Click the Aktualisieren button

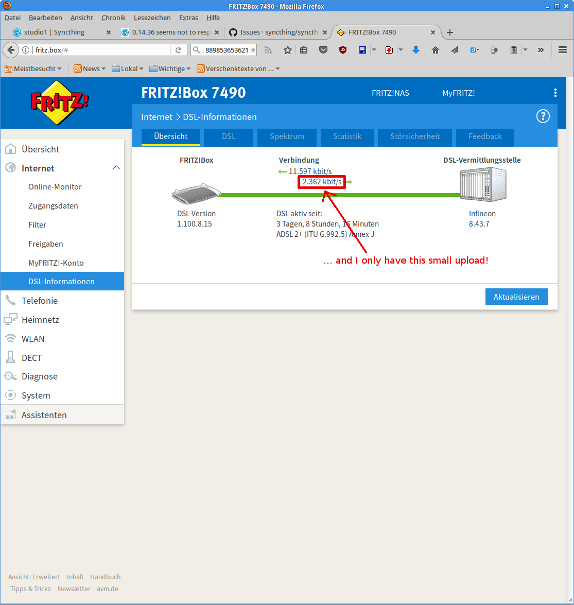[x=516, y=297]
